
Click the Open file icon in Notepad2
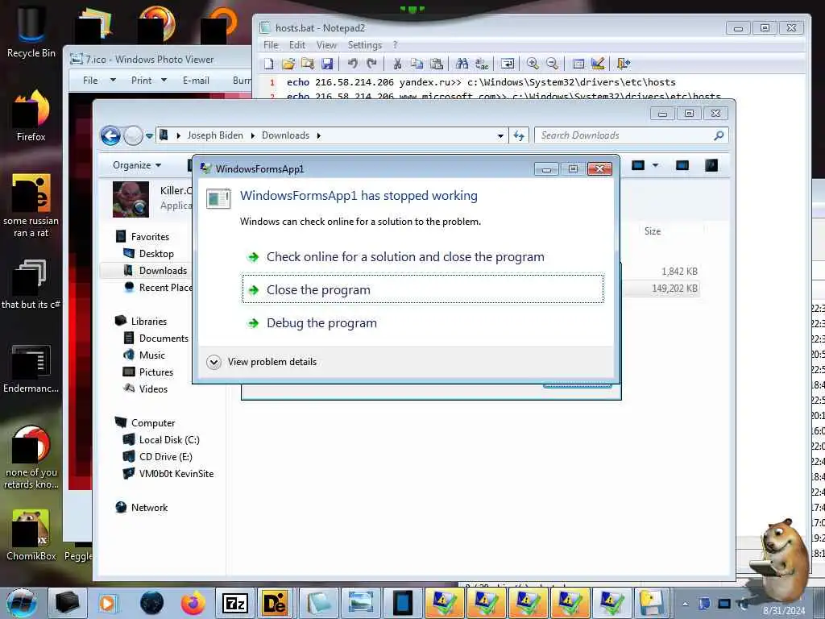(x=288, y=64)
